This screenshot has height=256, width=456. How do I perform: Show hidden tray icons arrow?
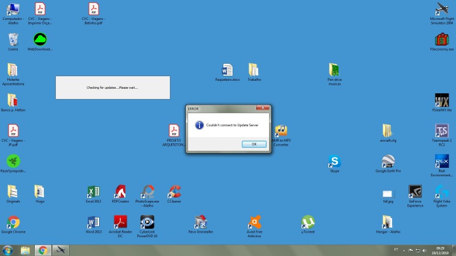(404, 250)
